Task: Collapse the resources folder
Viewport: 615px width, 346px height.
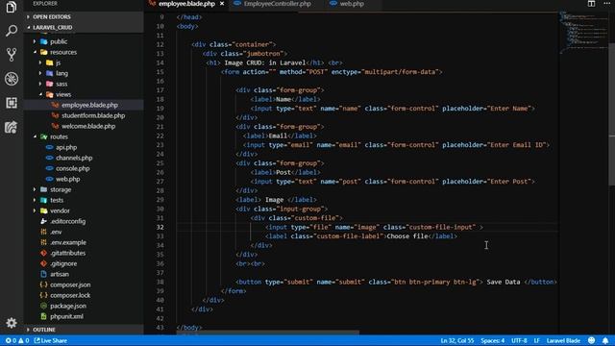Action: 63,52
